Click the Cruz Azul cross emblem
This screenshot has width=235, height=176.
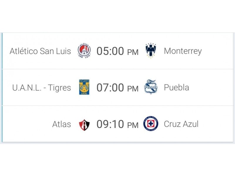(151, 124)
